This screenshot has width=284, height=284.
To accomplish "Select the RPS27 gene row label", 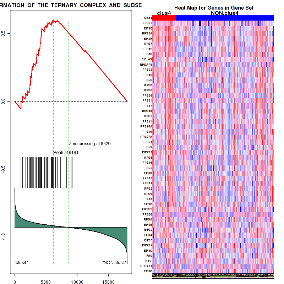I will click(x=147, y=23).
